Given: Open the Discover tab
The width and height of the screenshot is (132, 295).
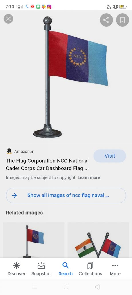Looking at the screenshot, I should click(x=16, y=269).
